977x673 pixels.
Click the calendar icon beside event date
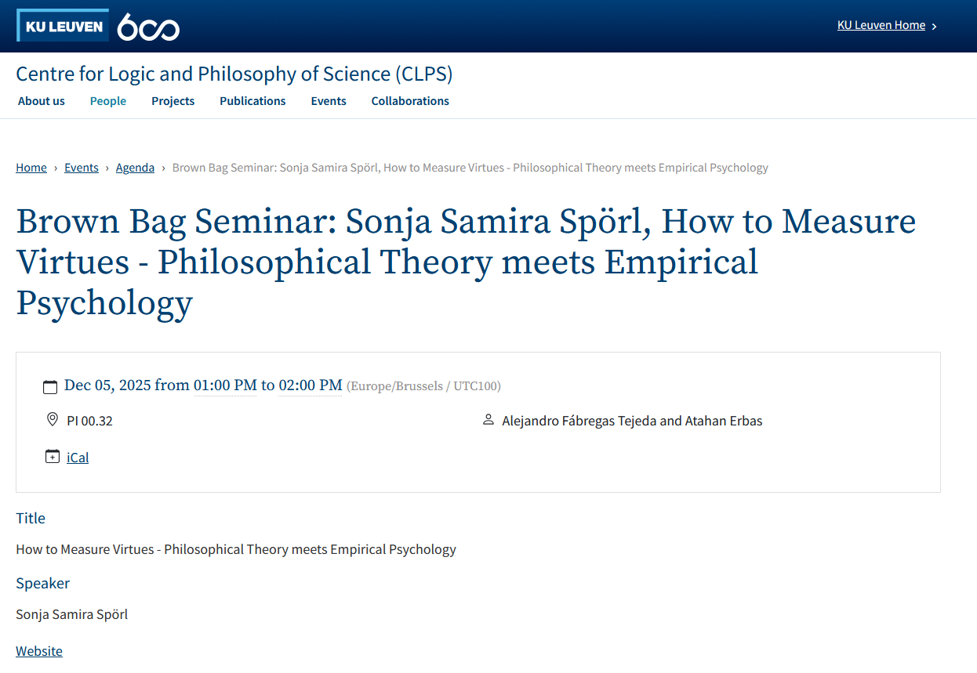click(x=50, y=386)
